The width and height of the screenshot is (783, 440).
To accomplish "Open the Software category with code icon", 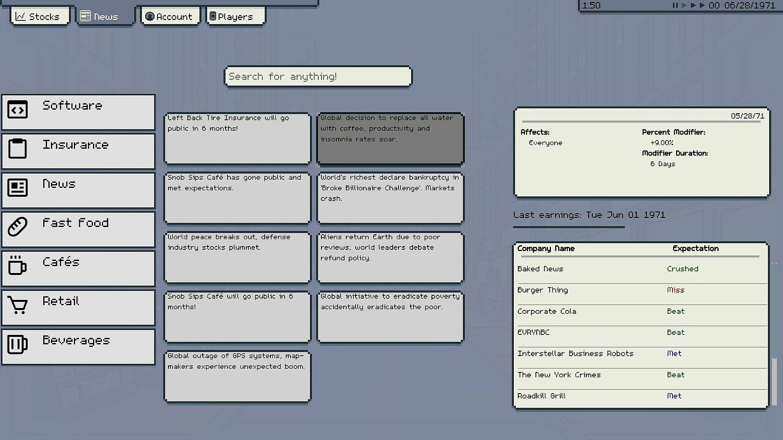I will [x=18, y=110].
